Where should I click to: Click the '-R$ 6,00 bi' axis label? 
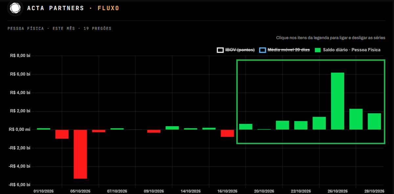[x=19, y=184]
